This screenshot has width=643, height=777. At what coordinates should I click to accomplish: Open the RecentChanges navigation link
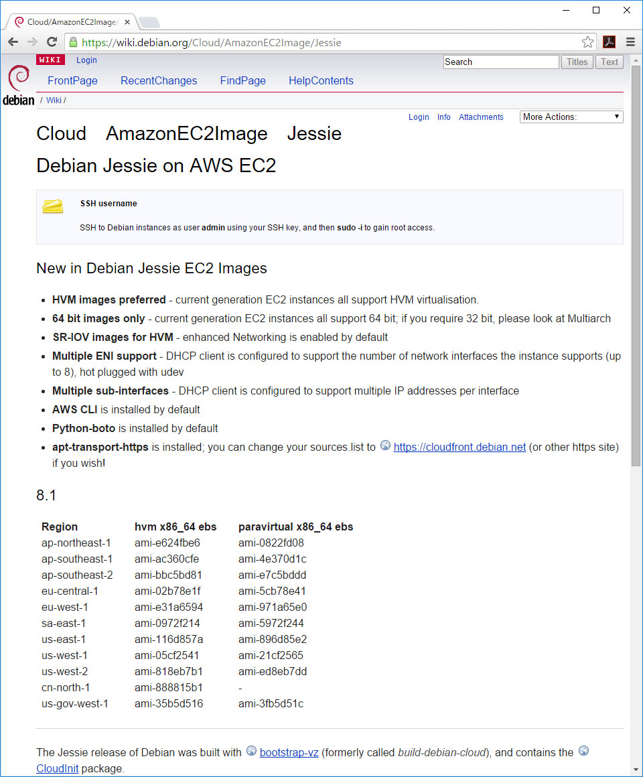point(159,81)
